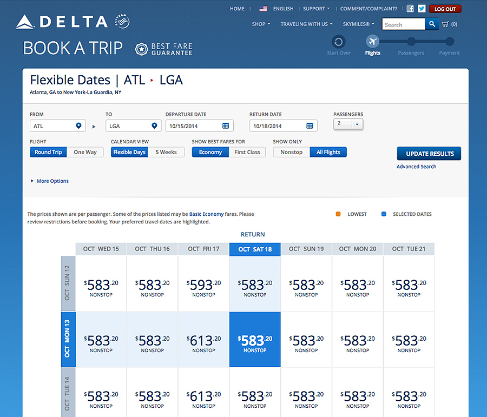Image resolution: width=487 pixels, height=417 pixels.
Task: Open the SkyMiles dropdown menu
Action: [x=358, y=24]
